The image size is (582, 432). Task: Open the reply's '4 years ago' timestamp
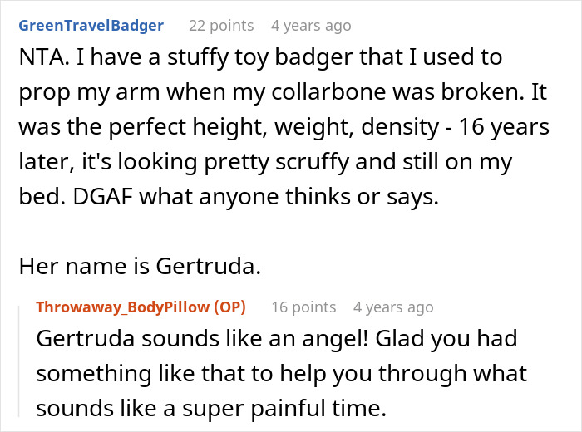393,307
